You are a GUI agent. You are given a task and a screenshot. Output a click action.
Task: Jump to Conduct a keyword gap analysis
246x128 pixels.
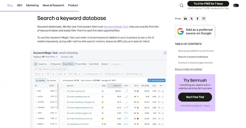click(x=195, y=63)
